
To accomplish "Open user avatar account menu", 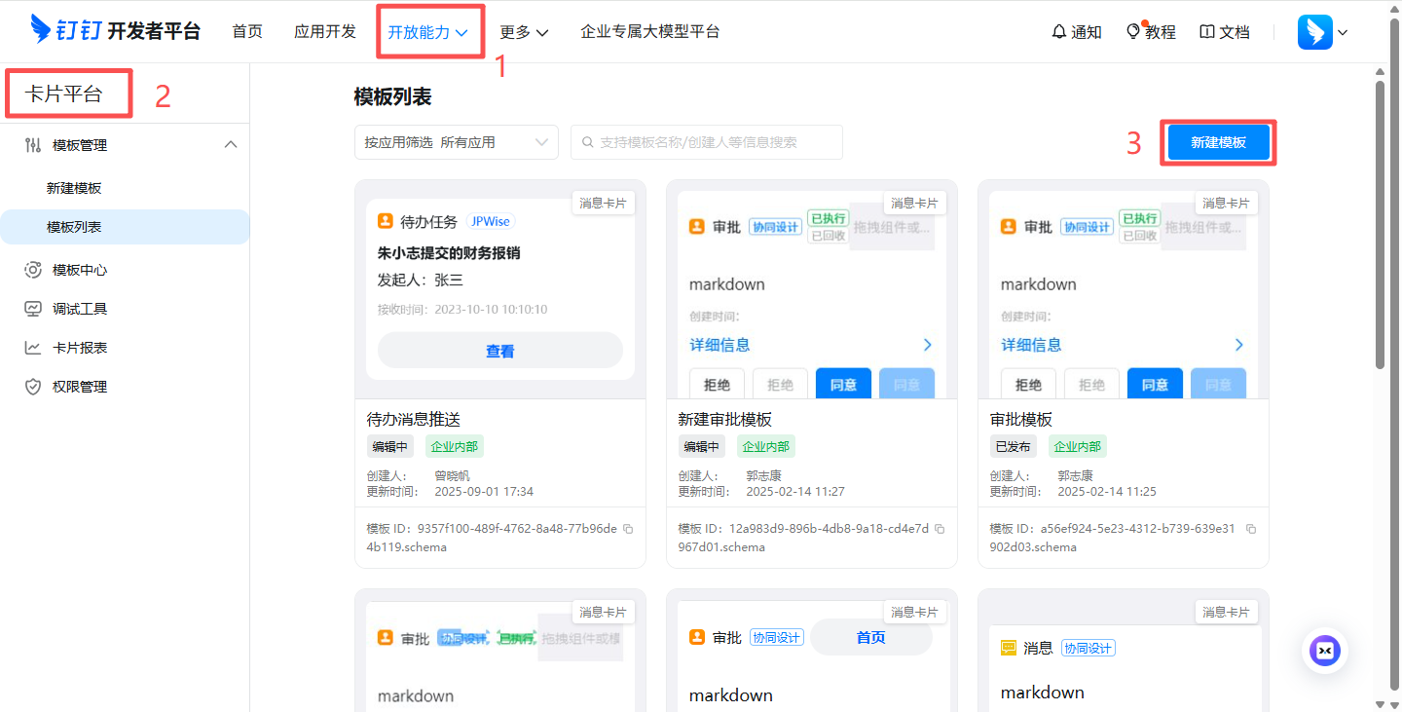I will point(1321,32).
